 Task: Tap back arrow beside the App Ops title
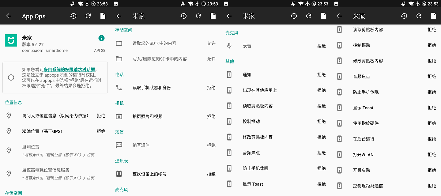point(9,16)
